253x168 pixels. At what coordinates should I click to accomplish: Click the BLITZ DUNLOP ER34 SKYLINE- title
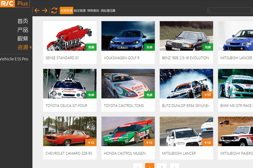[x=186, y=106]
